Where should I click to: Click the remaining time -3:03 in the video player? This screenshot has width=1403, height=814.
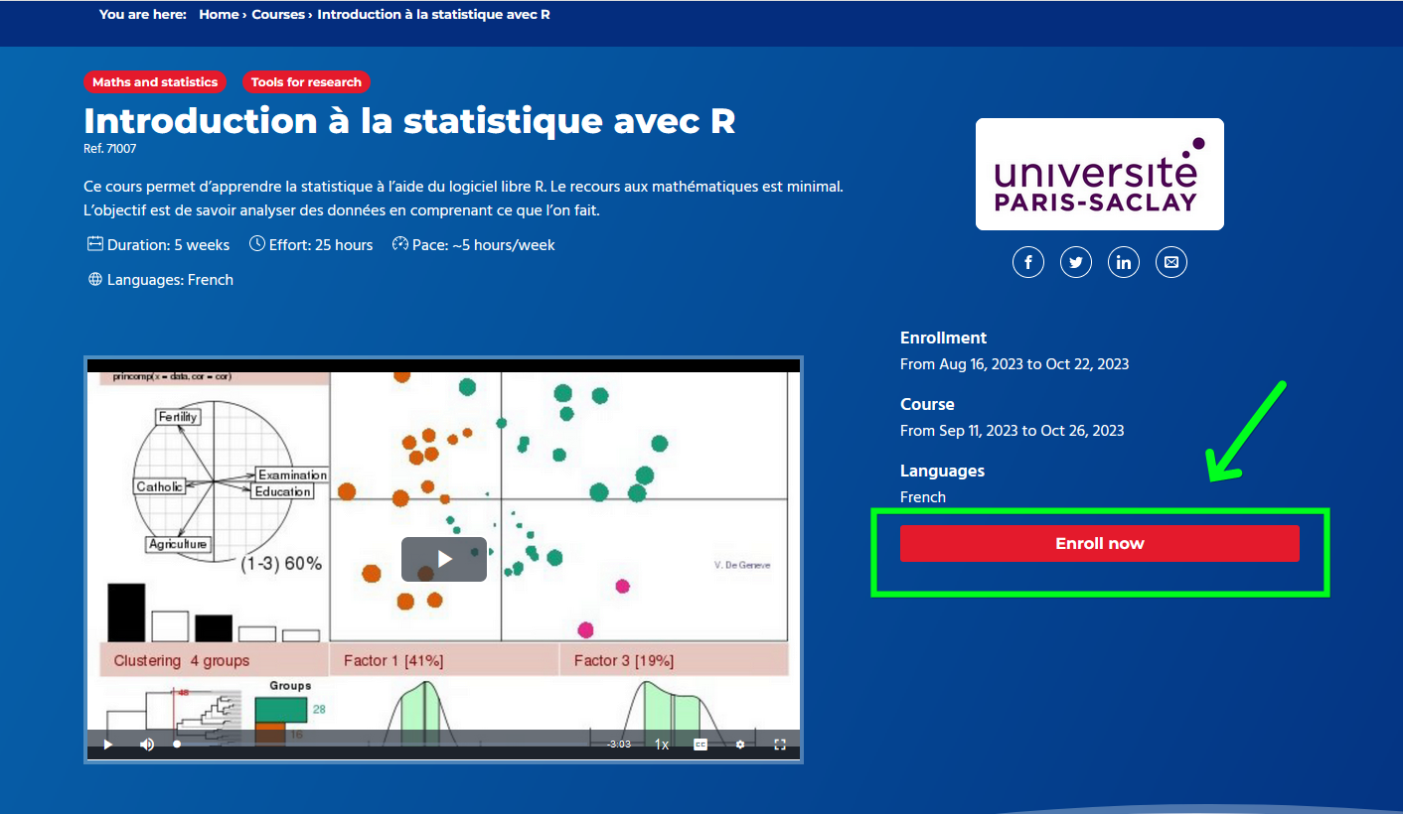click(620, 745)
